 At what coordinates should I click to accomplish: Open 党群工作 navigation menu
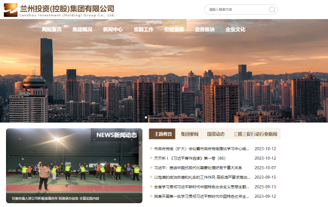point(143,29)
